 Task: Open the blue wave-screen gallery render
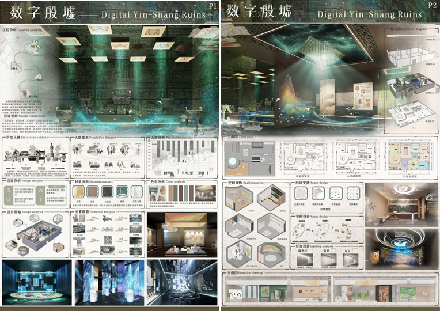pyautogui.click(x=109, y=281)
